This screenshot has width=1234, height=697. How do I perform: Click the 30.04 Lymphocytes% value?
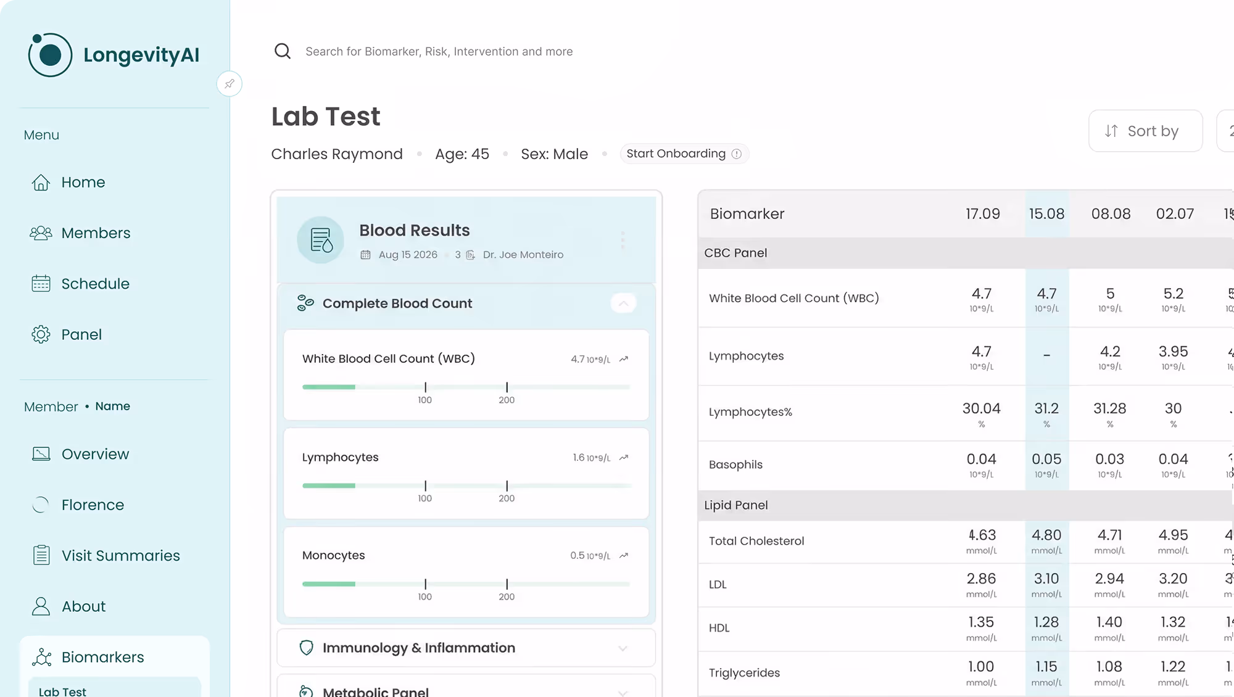click(x=981, y=409)
